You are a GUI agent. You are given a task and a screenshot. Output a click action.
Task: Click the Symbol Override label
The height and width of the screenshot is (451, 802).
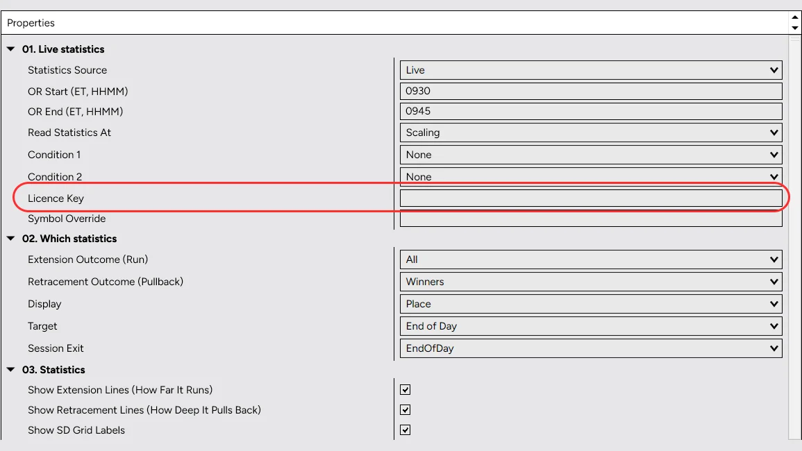[67, 219]
